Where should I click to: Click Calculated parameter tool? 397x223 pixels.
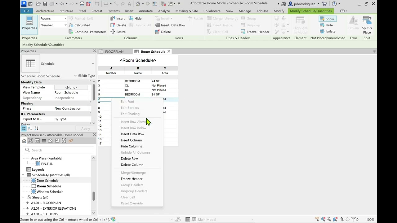pos(79,25)
